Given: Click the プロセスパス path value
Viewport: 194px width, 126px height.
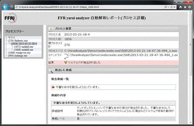Looking at the screenshot, I should coord(120,51).
